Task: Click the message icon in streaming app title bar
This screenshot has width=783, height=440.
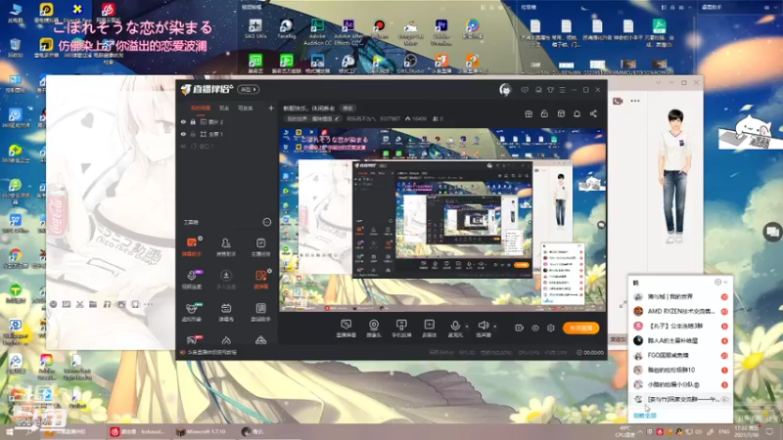Action: point(525,90)
